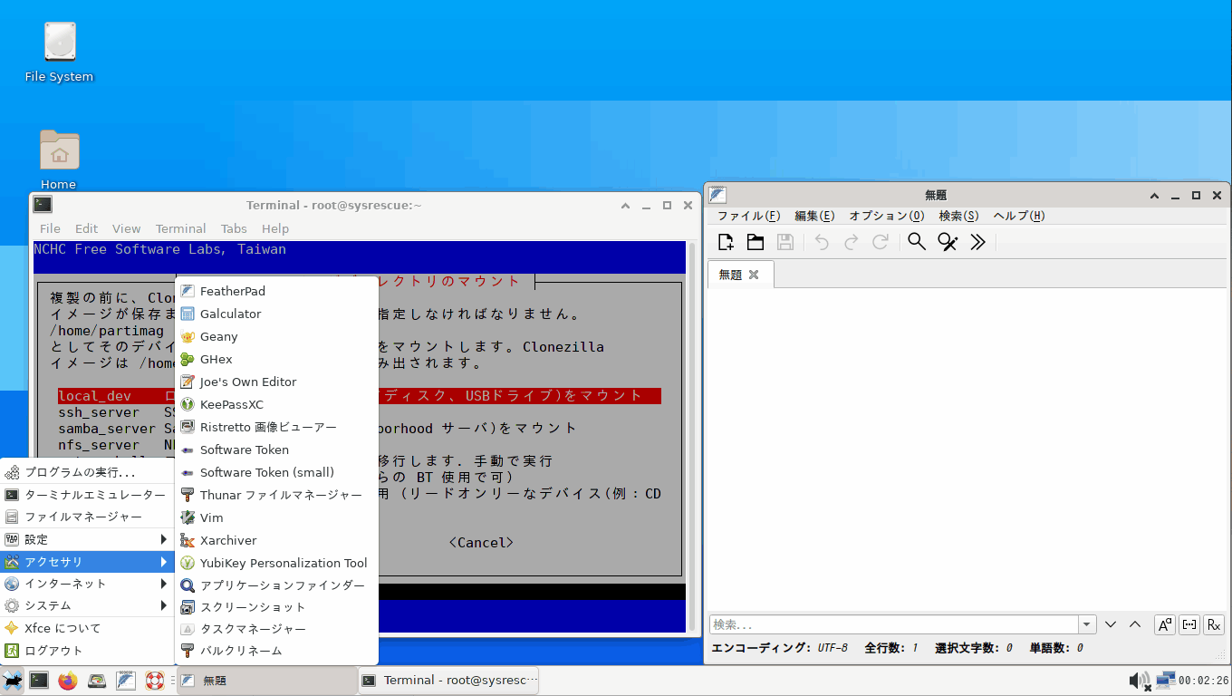1232x696 pixels.
Task: Launch KeePassXC from the accessories menu
Action: tap(234, 404)
